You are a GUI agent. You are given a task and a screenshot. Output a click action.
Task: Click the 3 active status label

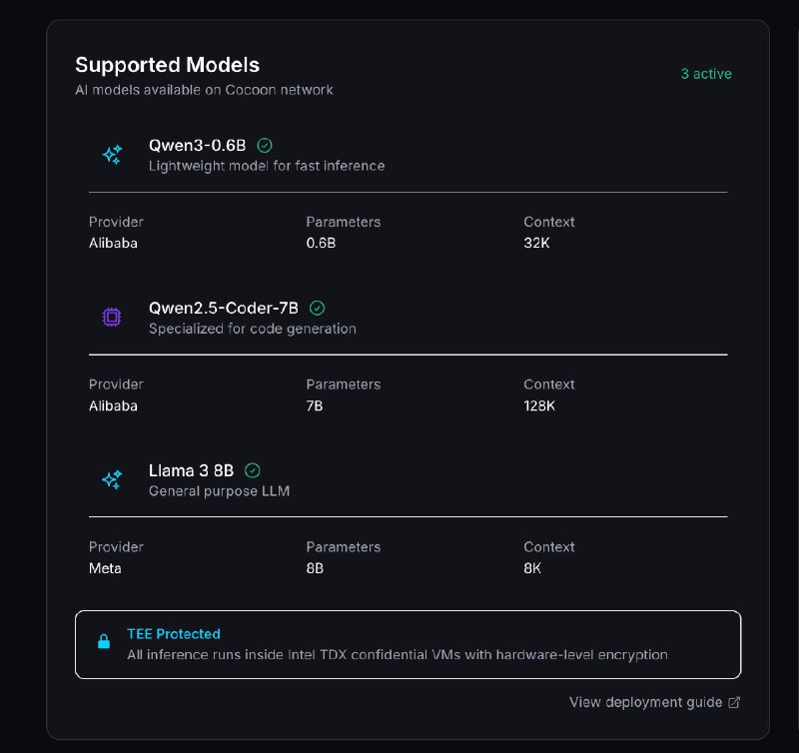[706, 74]
